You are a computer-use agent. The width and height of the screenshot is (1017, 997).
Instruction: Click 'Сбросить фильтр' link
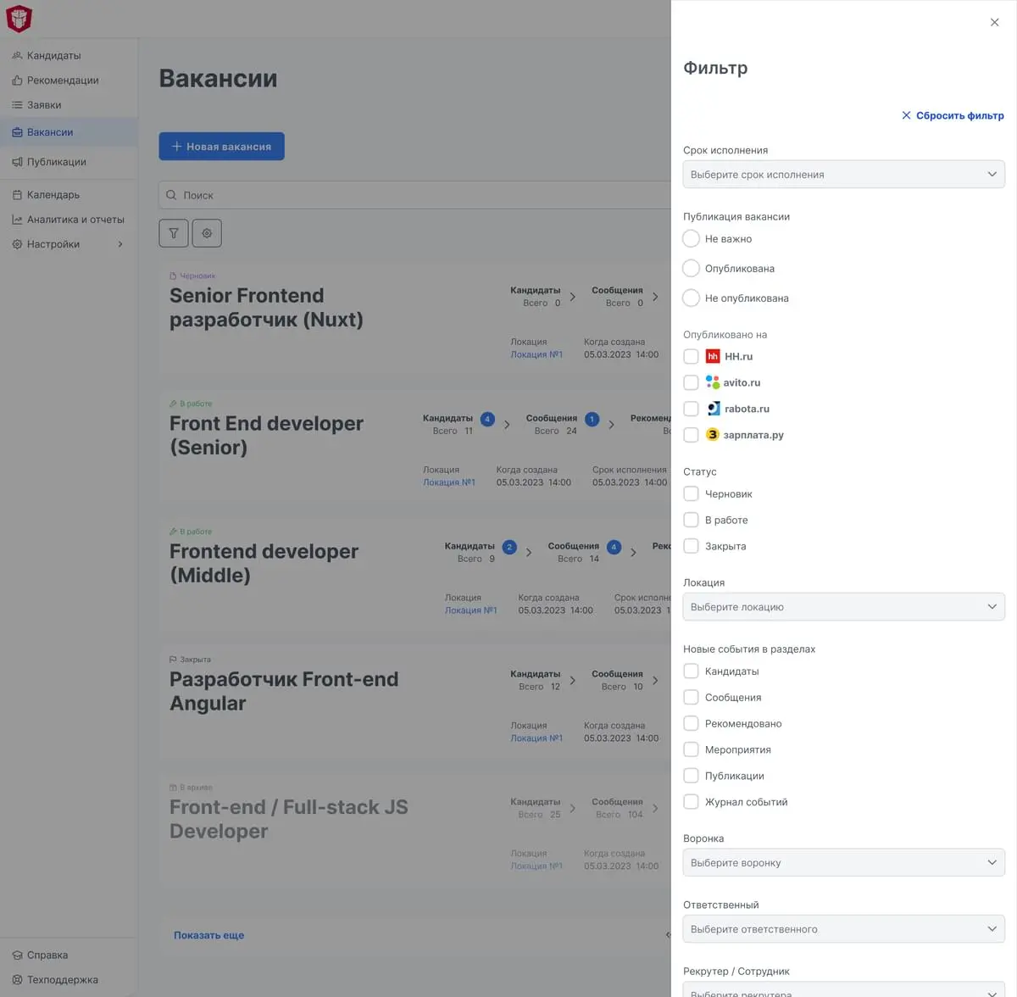(x=953, y=115)
